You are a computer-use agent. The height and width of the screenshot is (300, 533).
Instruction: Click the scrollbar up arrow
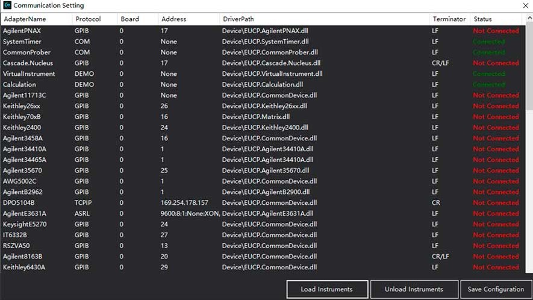coord(529,17)
